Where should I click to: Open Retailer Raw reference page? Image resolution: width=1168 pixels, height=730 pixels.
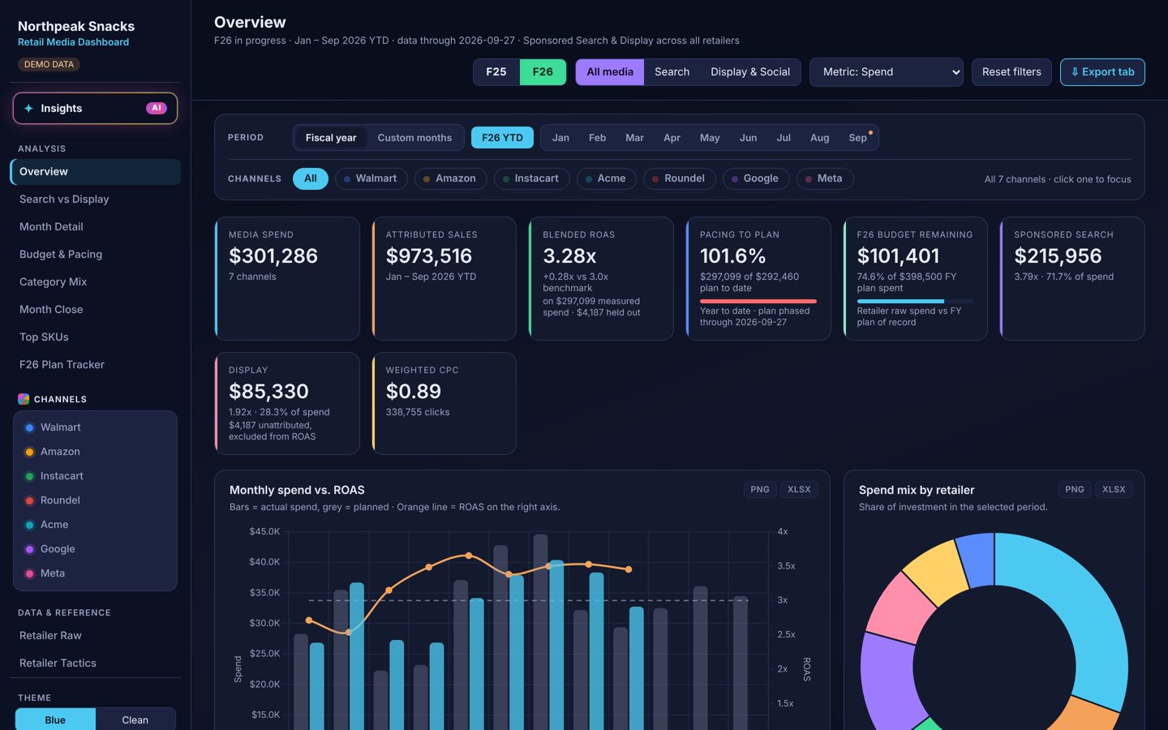(x=95, y=636)
